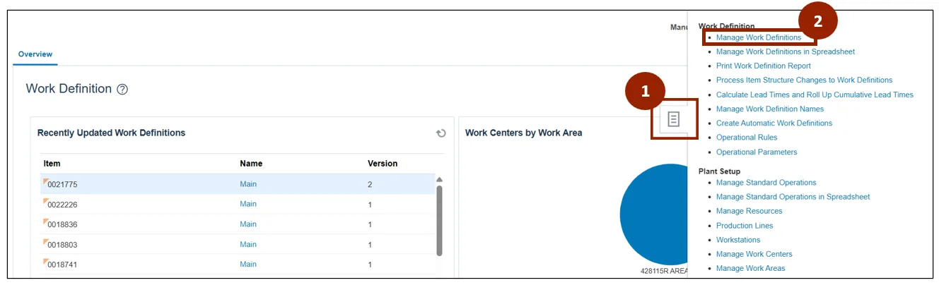Viewport: 939px width, 285px height.
Task: Open Operational Rules task
Action: pos(746,138)
